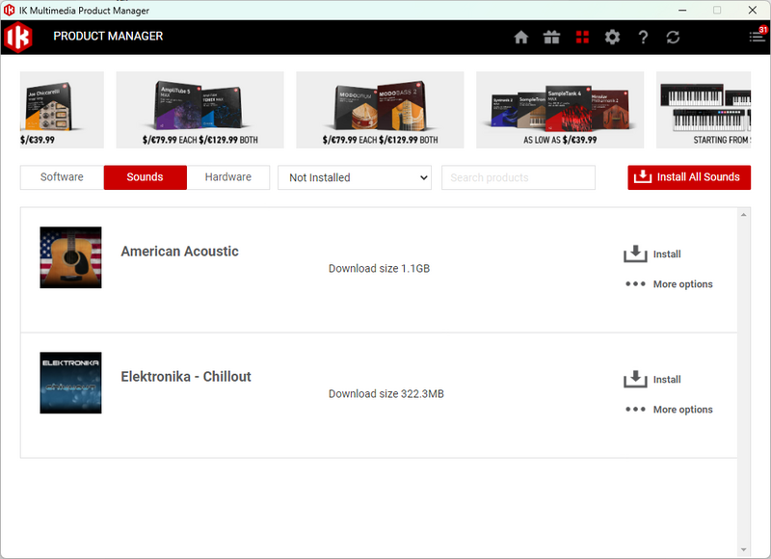This screenshot has height=559, width=771.
Task: Click the list scrollbar up arrow
Action: pos(743,215)
